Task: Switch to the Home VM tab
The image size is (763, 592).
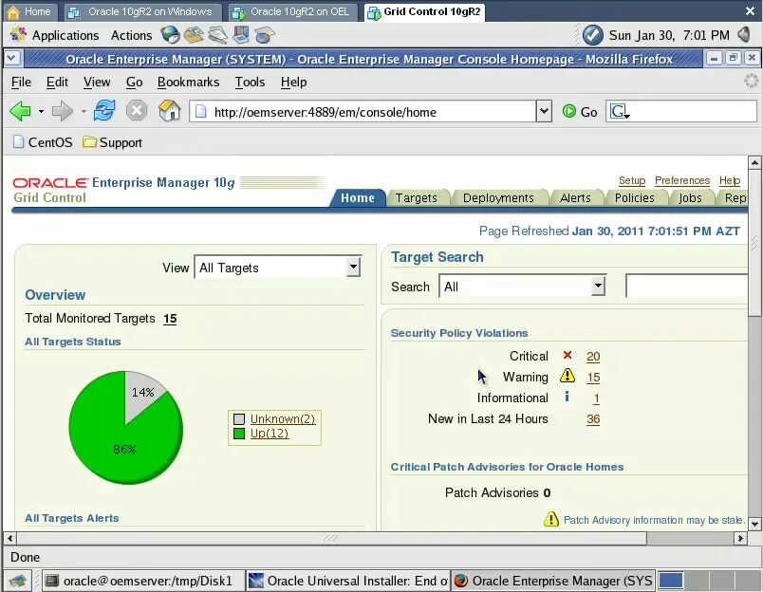Action: pyautogui.click(x=29, y=11)
